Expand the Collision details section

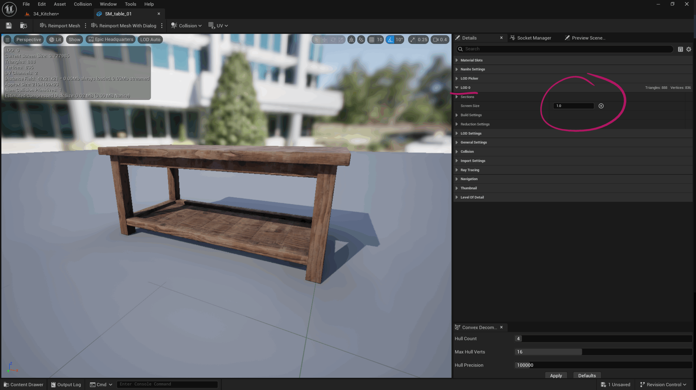(x=457, y=152)
